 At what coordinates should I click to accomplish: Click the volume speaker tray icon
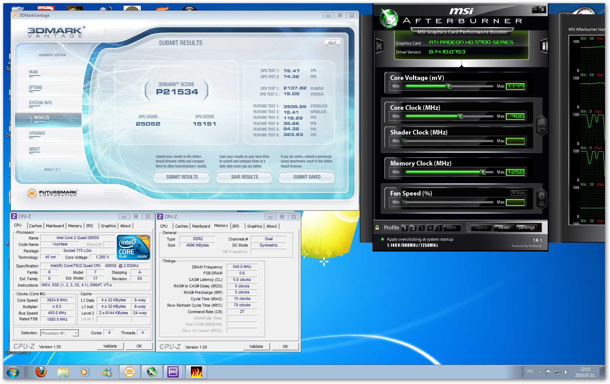(566, 372)
